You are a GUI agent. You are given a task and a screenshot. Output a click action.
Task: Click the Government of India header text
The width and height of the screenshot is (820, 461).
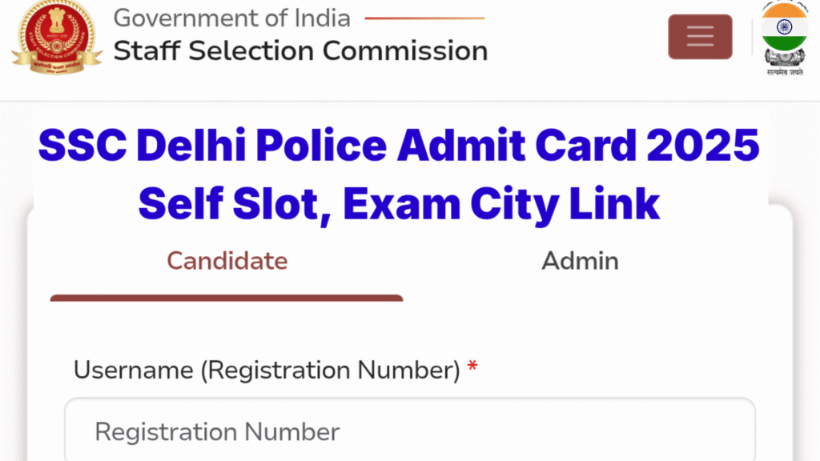coord(231,18)
